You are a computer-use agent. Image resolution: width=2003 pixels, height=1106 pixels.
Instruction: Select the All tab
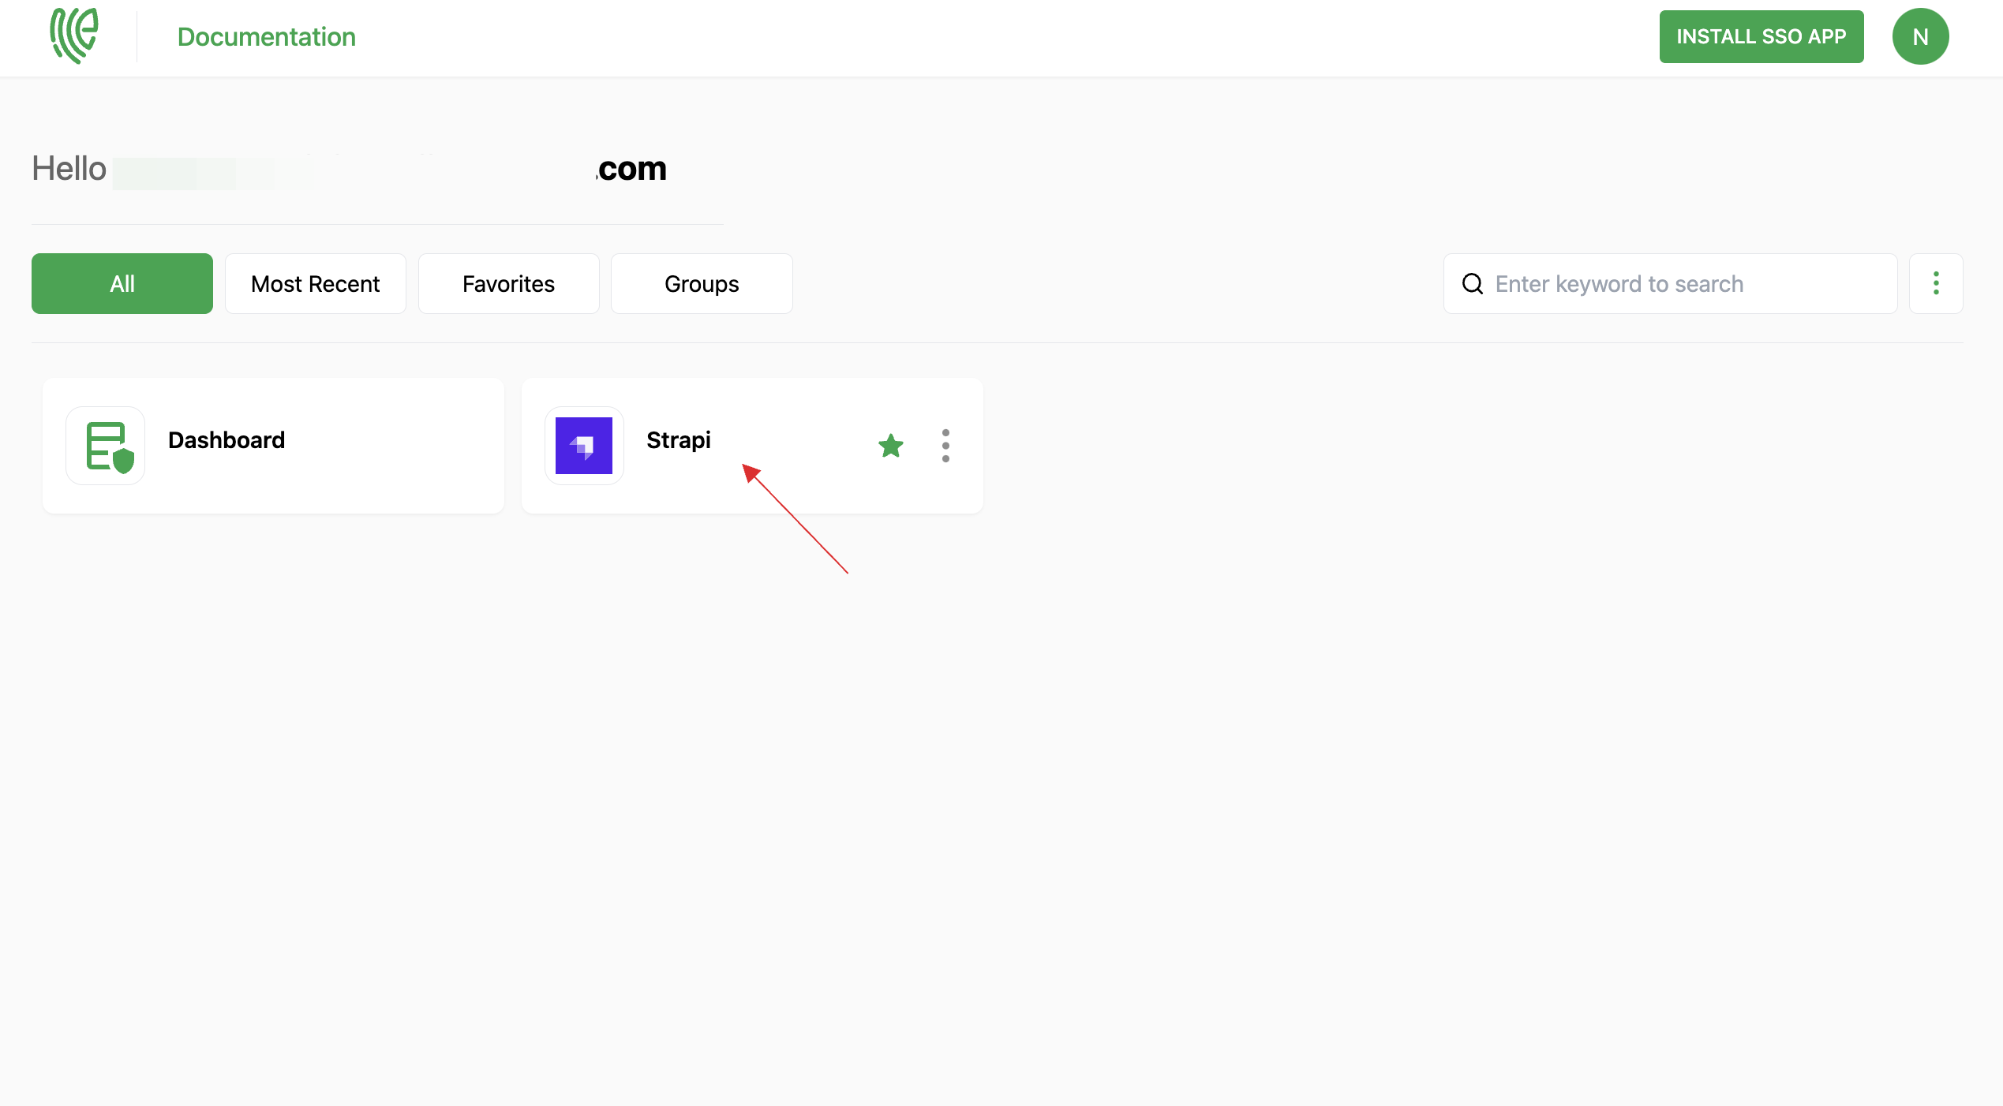click(122, 283)
